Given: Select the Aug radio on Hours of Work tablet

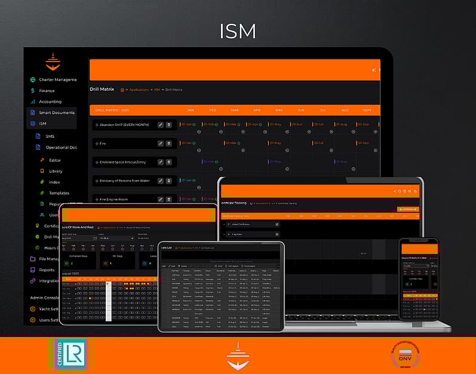Looking at the screenshot, I should [x=132, y=249].
